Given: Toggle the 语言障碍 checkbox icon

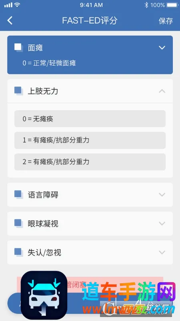Looking at the screenshot, I should tap(18, 195).
